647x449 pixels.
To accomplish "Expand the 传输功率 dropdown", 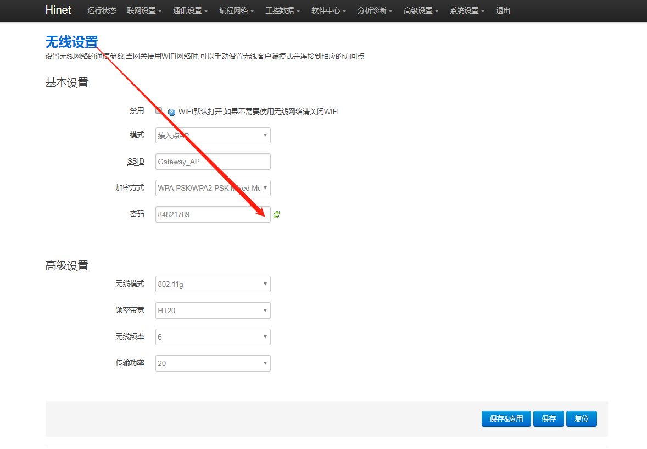I will (213, 363).
